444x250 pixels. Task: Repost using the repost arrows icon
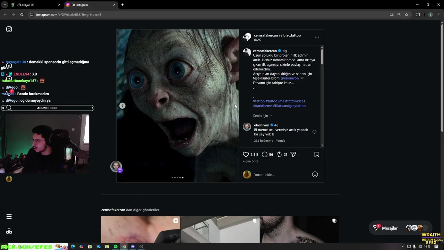pos(279,155)
